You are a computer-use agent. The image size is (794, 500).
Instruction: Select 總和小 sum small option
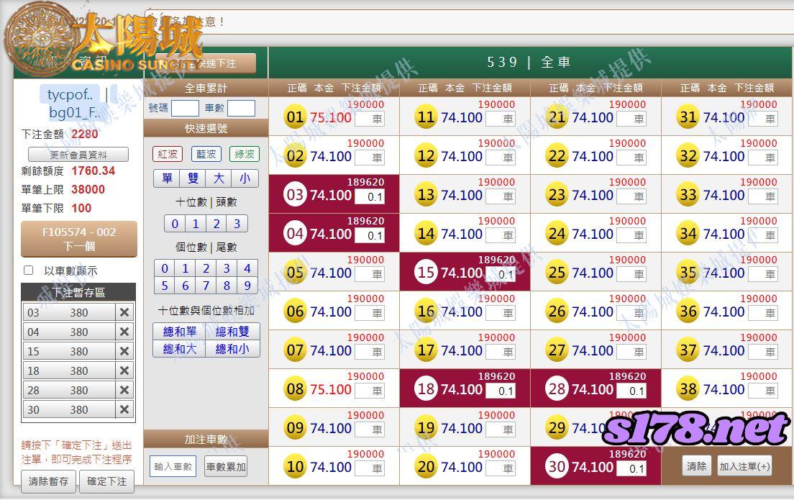coord(232,349)
